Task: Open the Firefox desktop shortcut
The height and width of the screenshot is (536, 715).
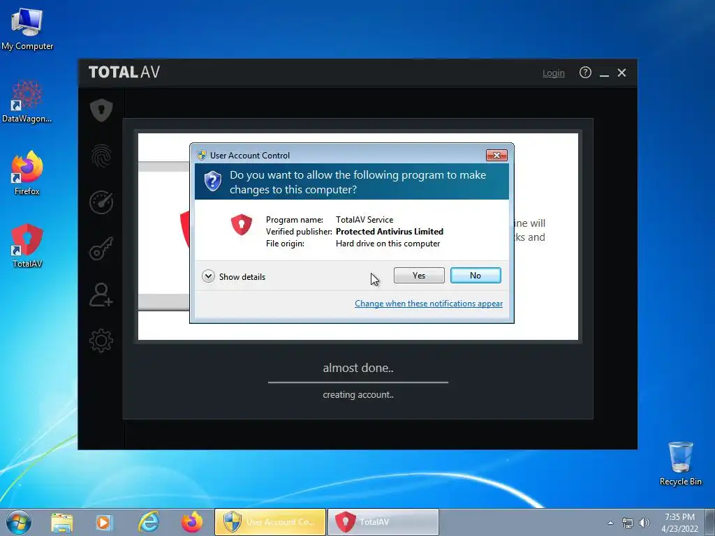Action: (x=27, y=173)
